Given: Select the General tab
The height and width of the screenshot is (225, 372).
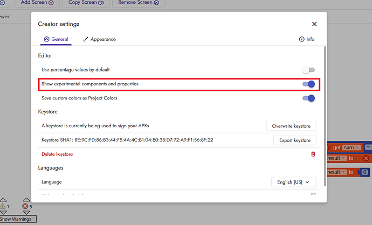Looking at the screenshot, I should click(x=56, y=39).
